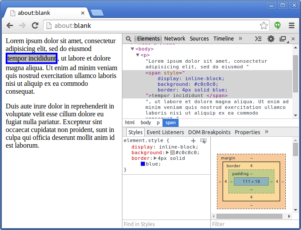Image resolution: width=301 pixels, height=230 pixels.
Task: Focus the Filter field under box model
Action: click(x=254, y=224)
